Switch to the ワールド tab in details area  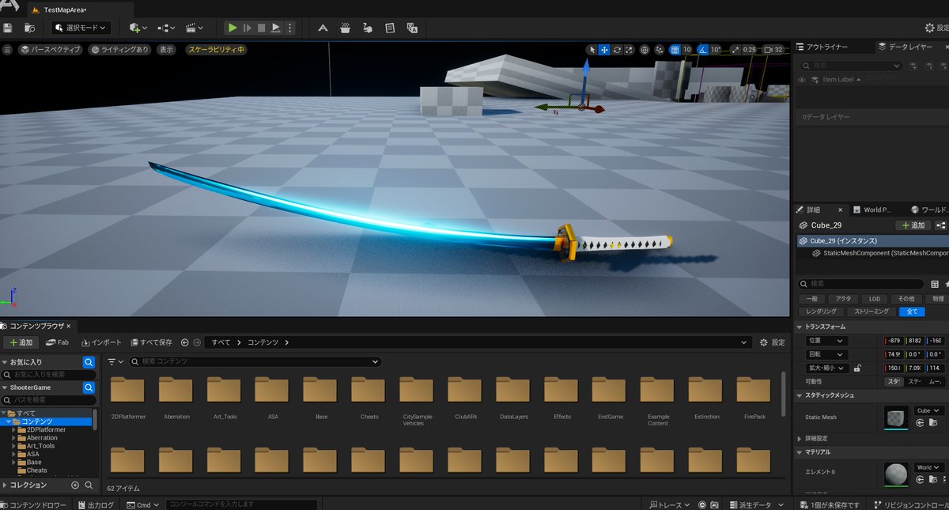coord(930,210)
